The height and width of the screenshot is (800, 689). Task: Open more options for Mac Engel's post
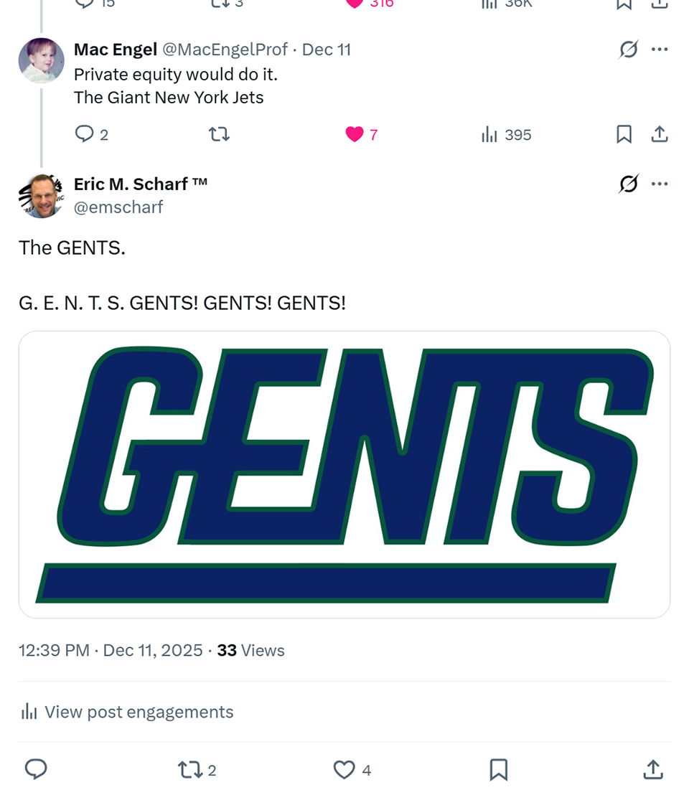(660, 50)
